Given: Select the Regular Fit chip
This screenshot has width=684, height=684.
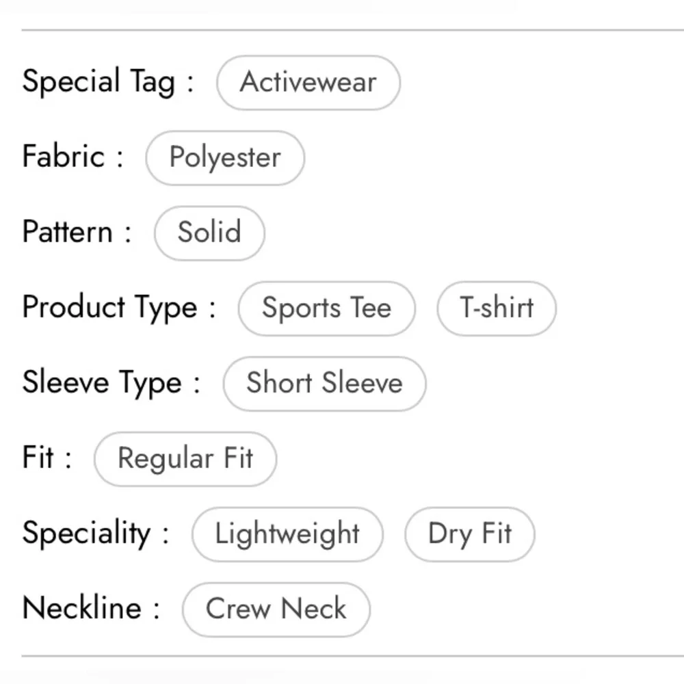Looking at the screenshot, I should click(x=185, y=459).
